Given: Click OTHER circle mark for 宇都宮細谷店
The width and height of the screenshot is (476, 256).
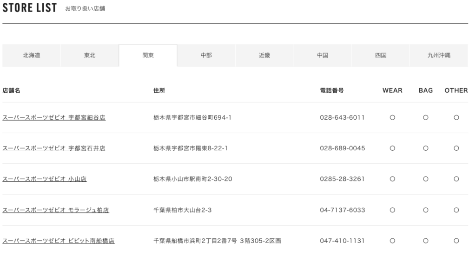Looking at the screenshot, I should [456, 117].
